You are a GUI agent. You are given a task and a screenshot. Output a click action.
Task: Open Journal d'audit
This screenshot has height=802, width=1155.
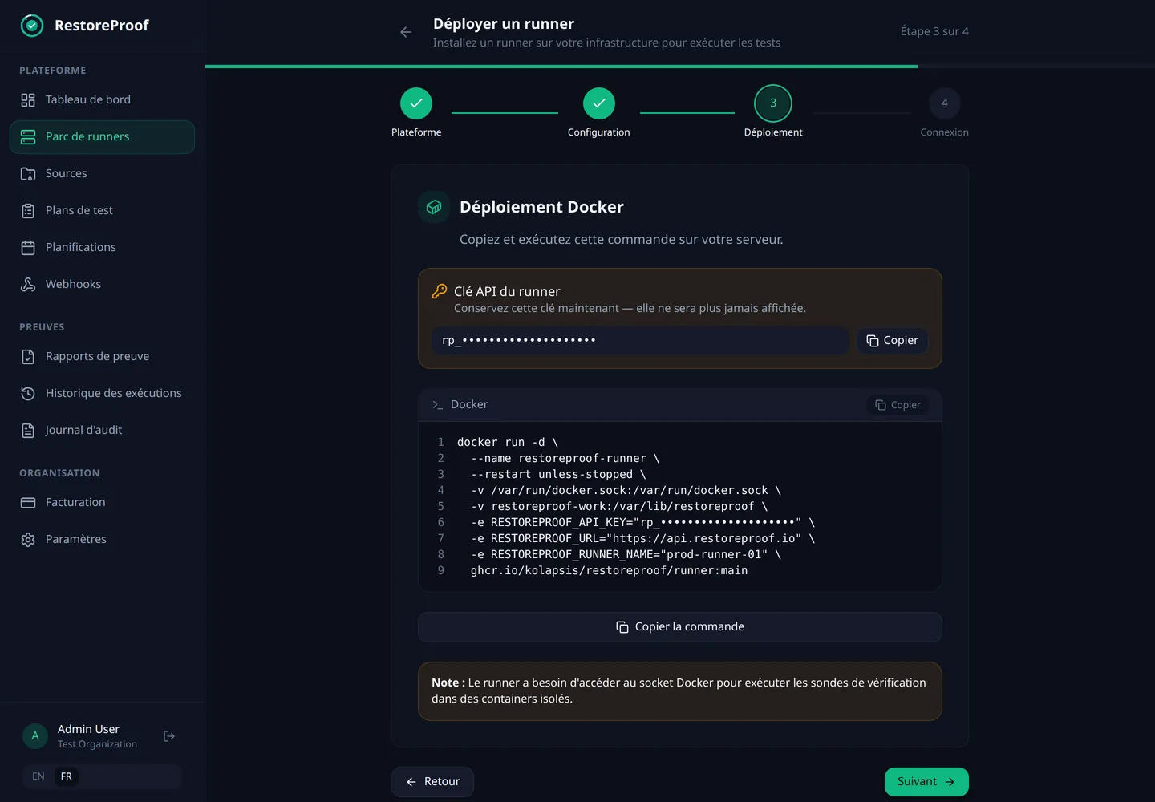coord(102,431)
